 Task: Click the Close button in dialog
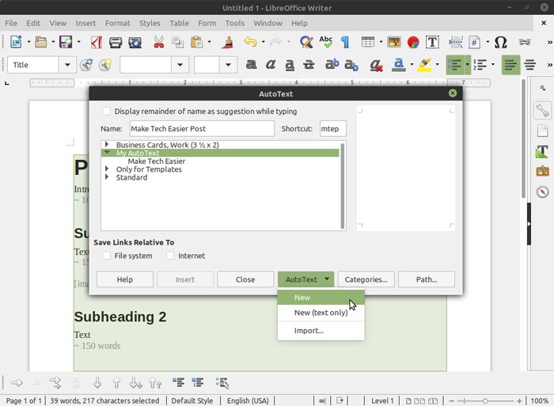click(x=245, y=279)
